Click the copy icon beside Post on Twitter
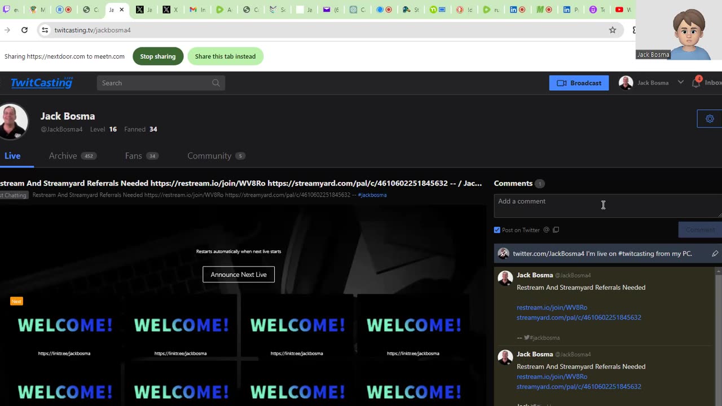Viewport: 722px width, 406px height. [556, 230]
